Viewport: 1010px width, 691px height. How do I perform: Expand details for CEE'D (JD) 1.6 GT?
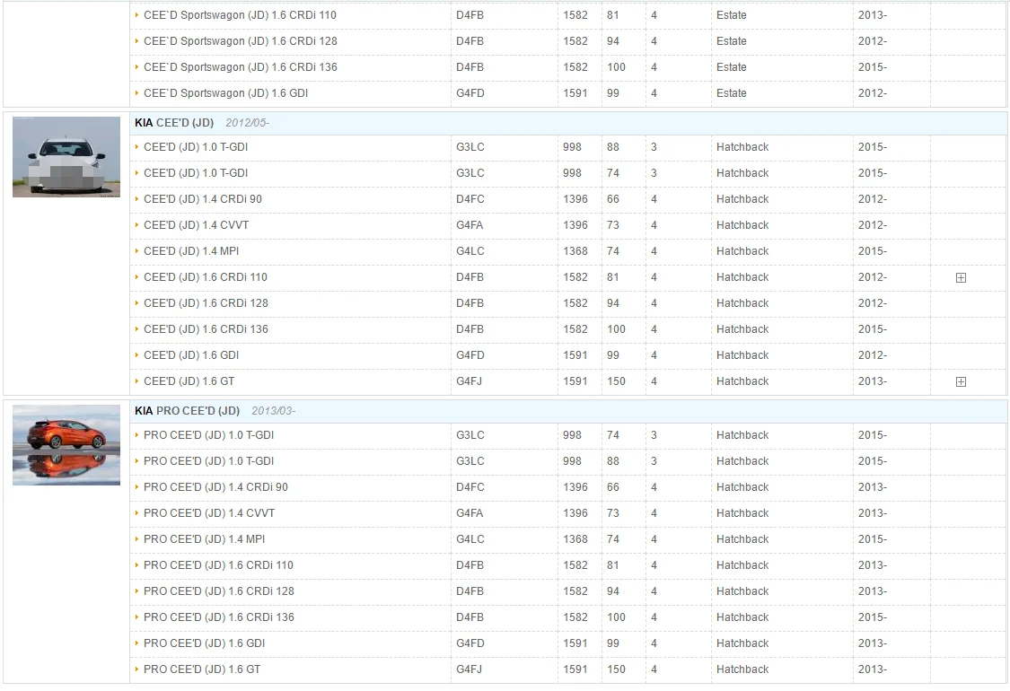961,382
